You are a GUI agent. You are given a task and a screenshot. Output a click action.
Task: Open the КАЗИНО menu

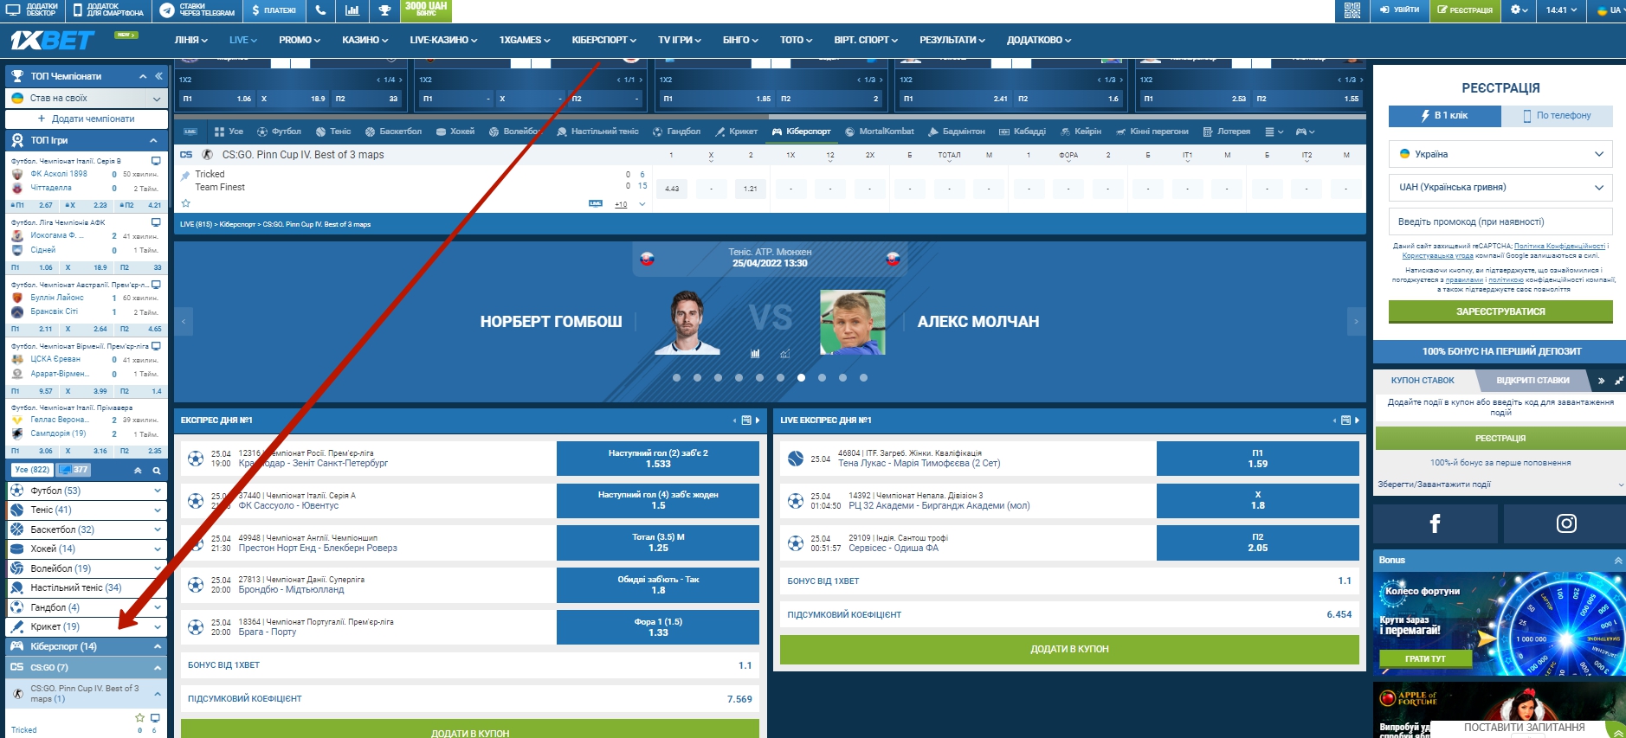pos(365,40)
